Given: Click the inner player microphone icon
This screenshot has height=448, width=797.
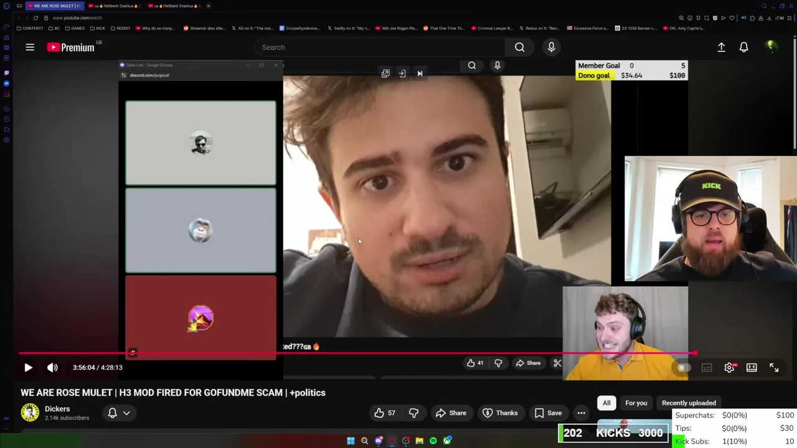Looking at the screenshot, I should [497, 65].
